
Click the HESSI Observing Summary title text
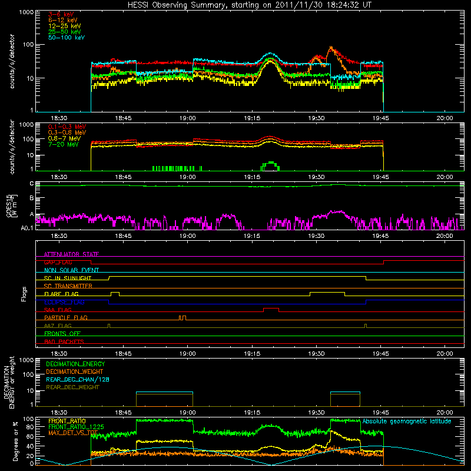tap(249, 5)
